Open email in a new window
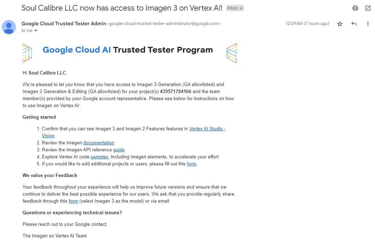 click(368, 8)
